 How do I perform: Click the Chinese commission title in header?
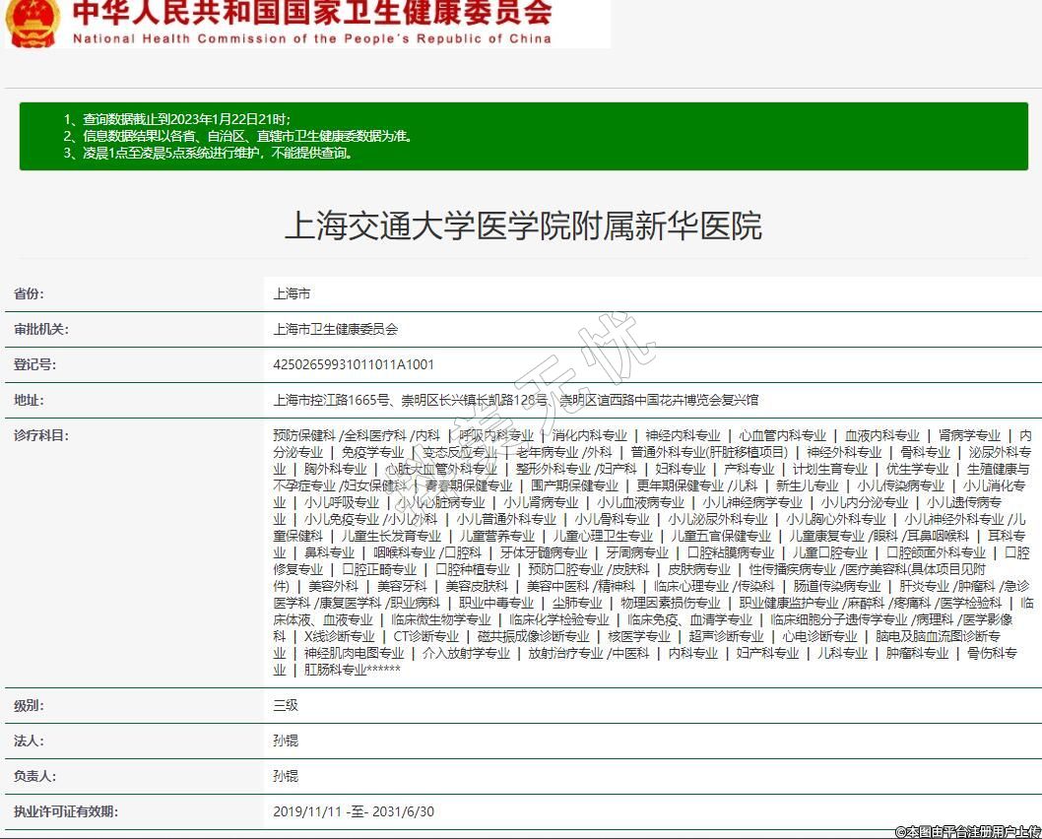[311, 14]
